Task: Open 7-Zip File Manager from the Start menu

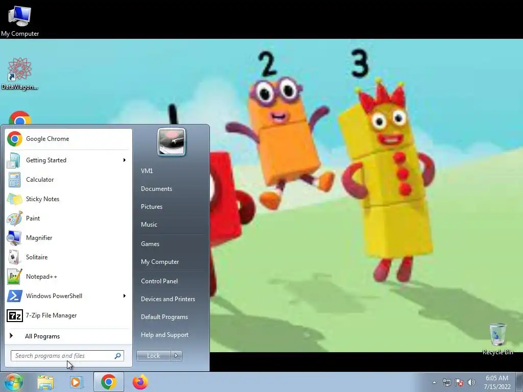Action: (68, 315)
